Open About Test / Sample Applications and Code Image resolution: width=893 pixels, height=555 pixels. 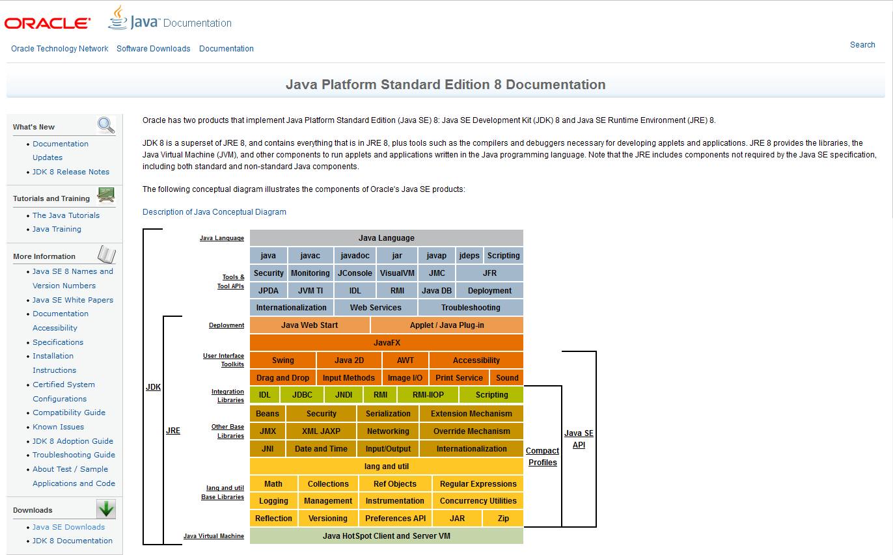coord(74,476)
